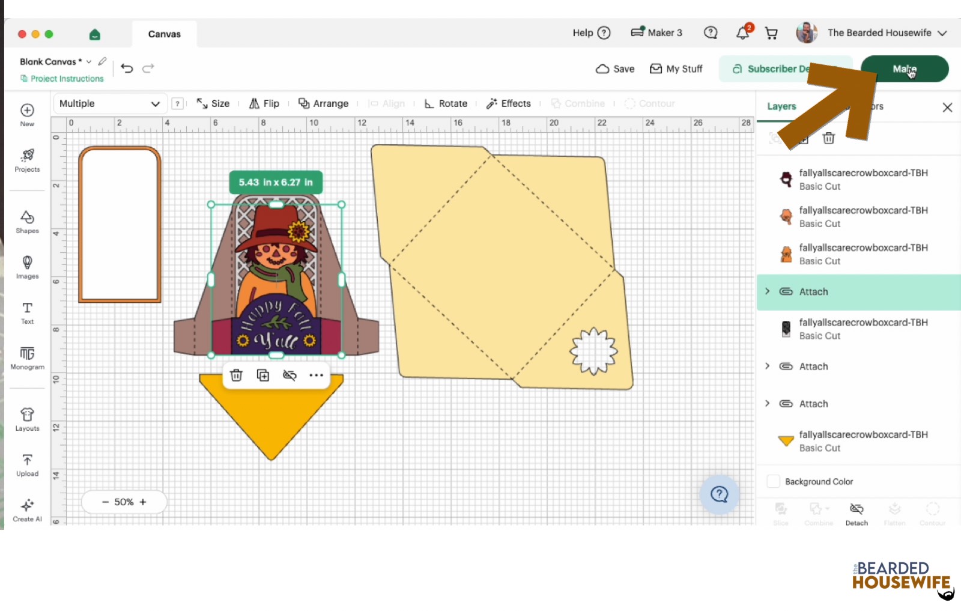Click the chat bubble icon next to Maker 3
This screenshot has width=961, height=611.
711,33
